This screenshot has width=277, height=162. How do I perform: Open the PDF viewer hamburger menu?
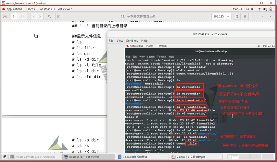pyautogui.click(x=245, y=17)
